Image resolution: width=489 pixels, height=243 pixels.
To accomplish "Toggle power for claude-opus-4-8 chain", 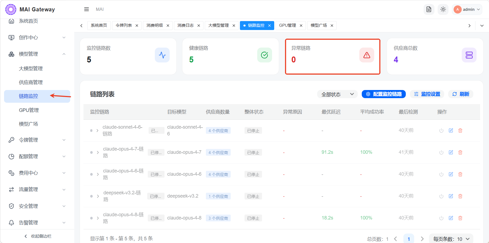I will (x=441, y=218).
